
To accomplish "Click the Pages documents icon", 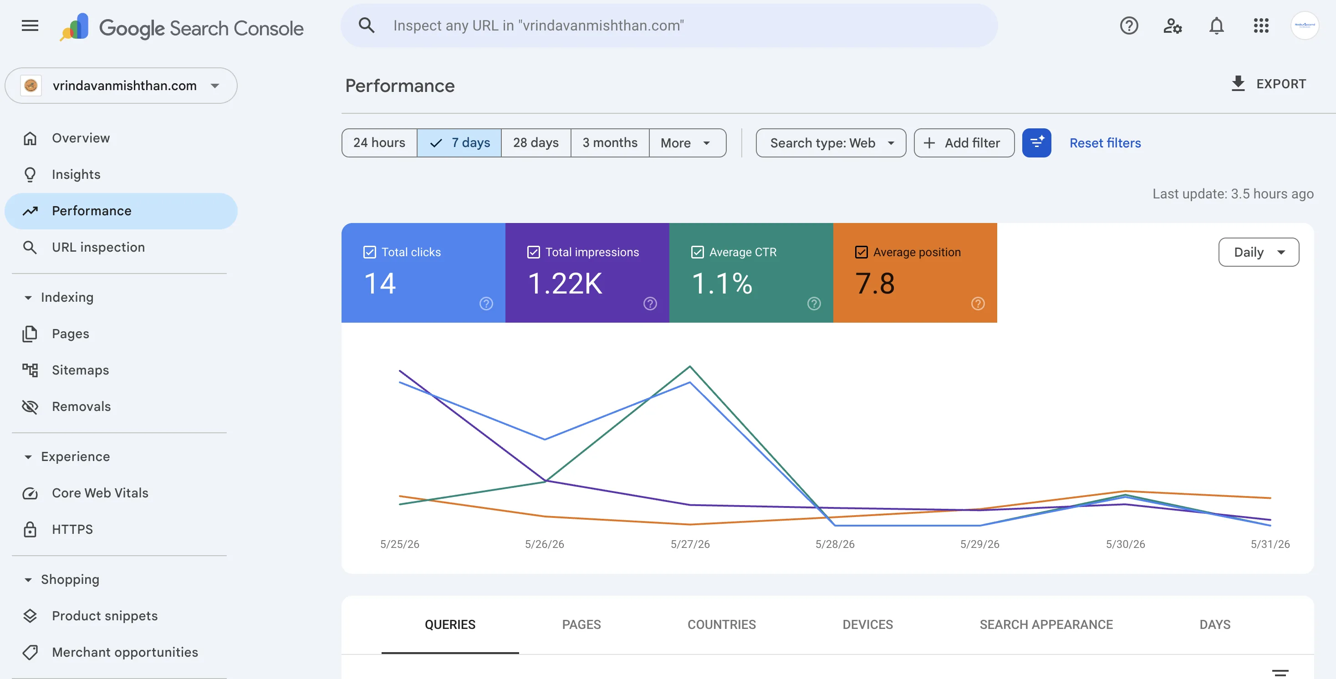I will tap(30, 334).
